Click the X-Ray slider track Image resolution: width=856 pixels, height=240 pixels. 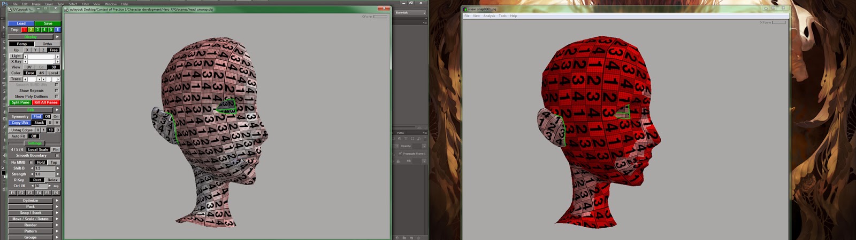[x=41, y=62]
